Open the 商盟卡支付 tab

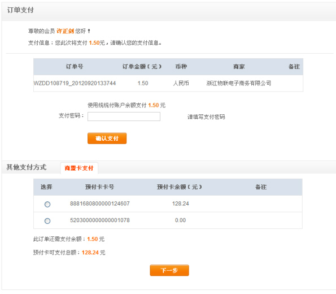[79, 168]
